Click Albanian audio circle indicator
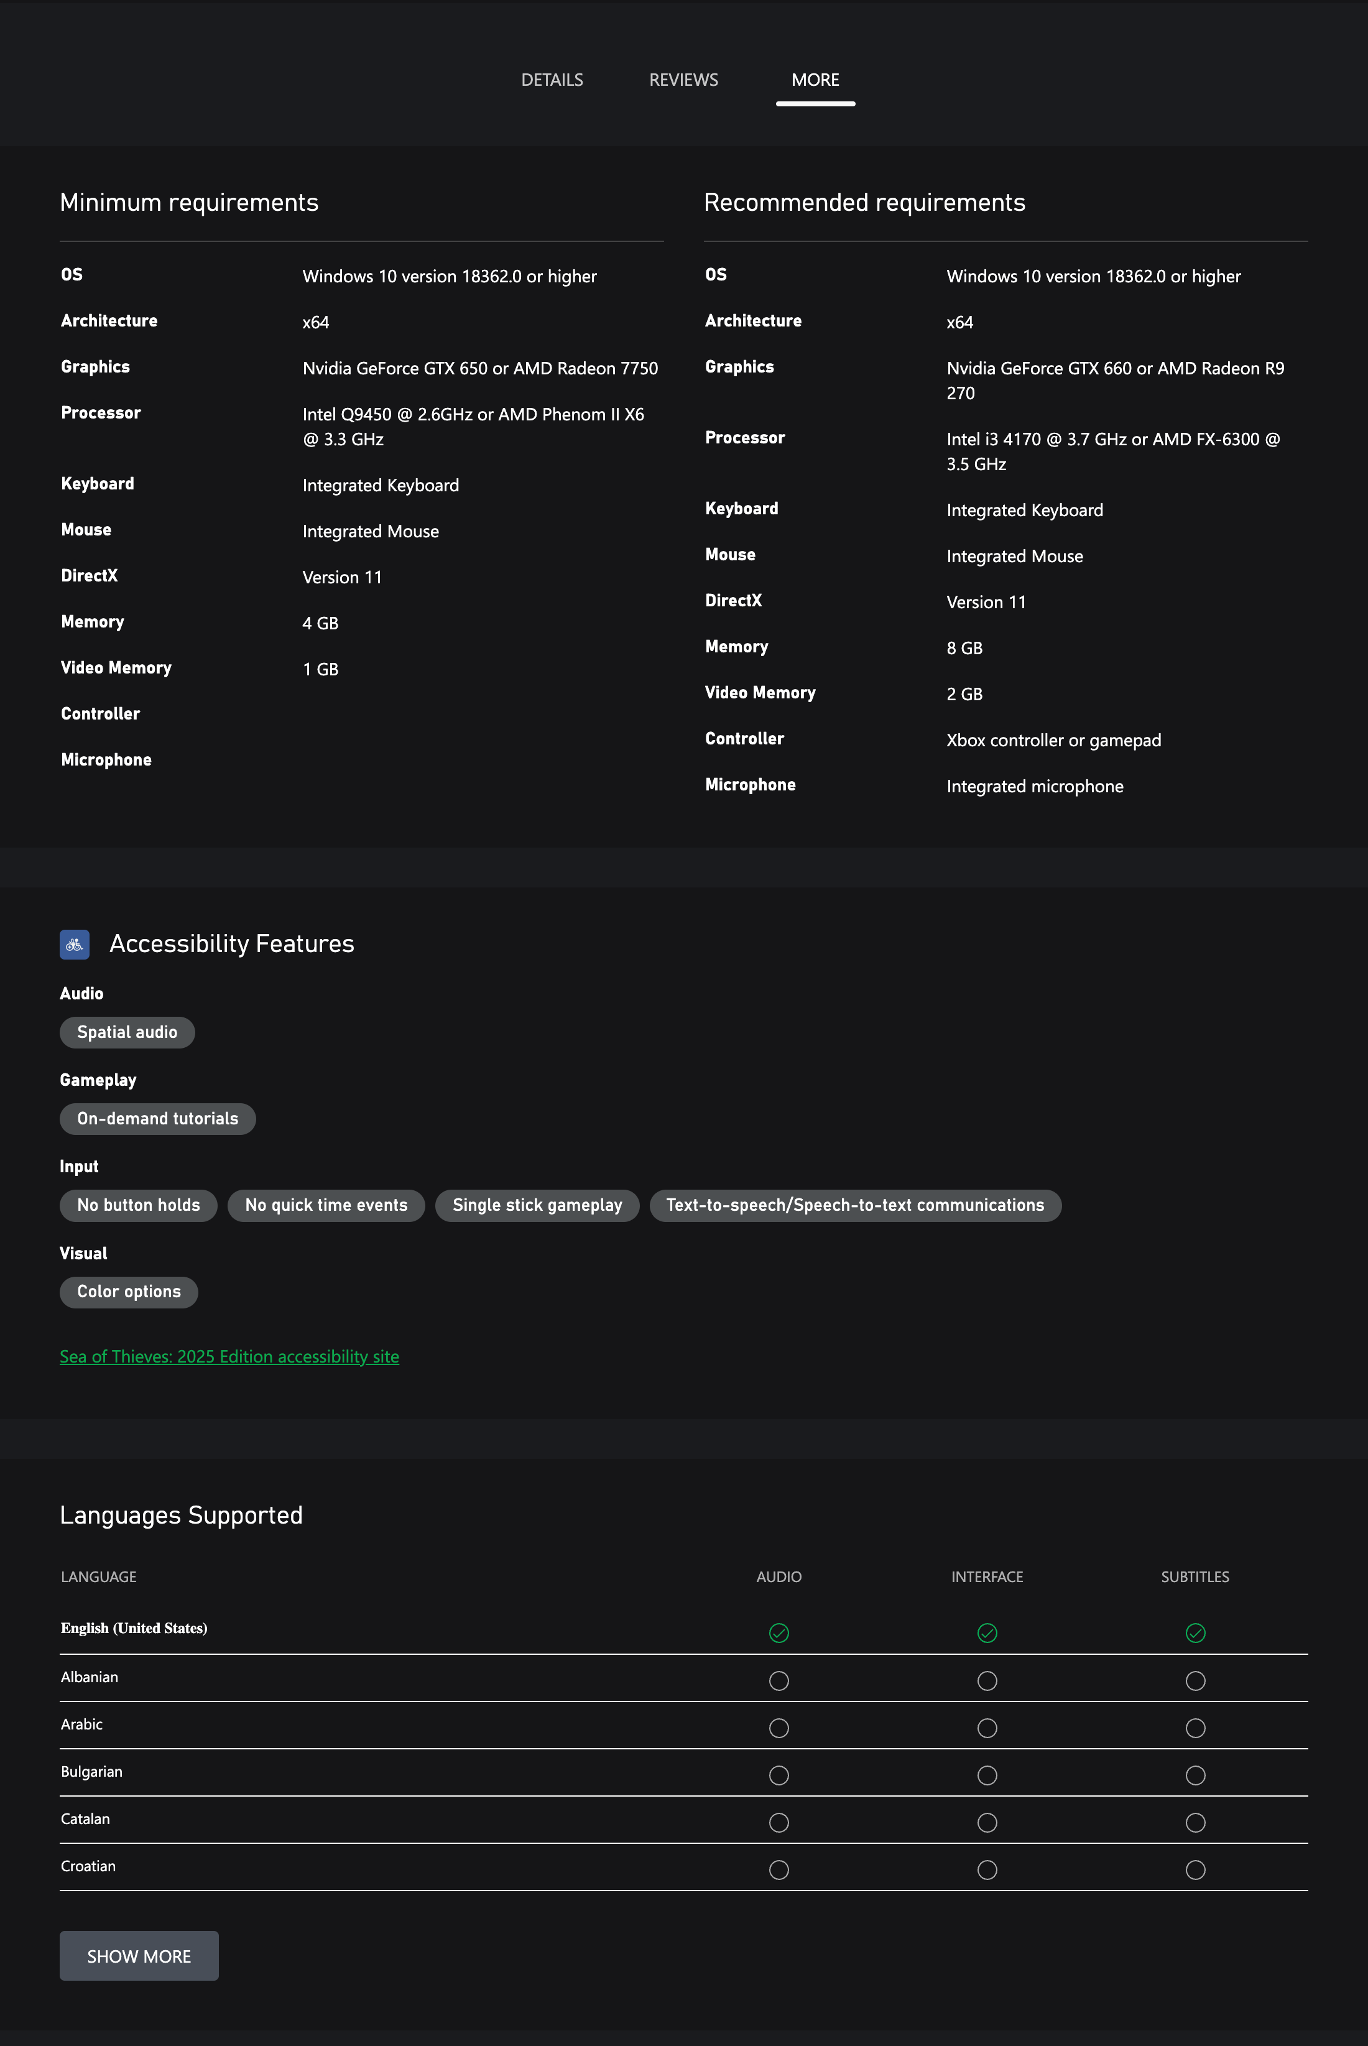Image resolution: width=1368 pixels, height=2046 pixels. (x=779, y=1680)
